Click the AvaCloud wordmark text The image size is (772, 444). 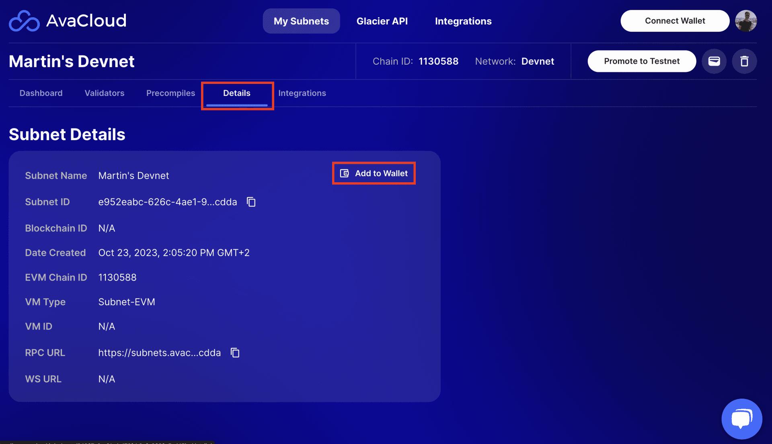(86, 20)
